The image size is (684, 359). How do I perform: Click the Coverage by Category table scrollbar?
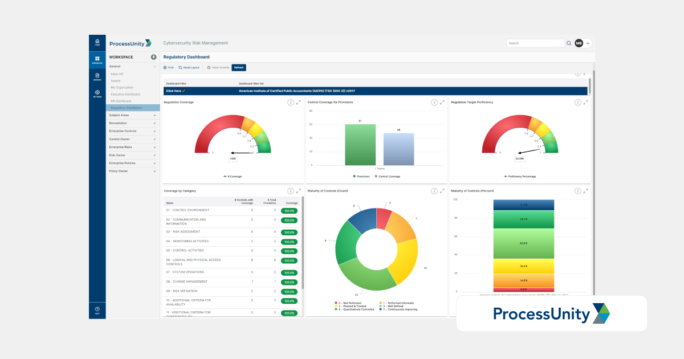(x=303, y=242)
